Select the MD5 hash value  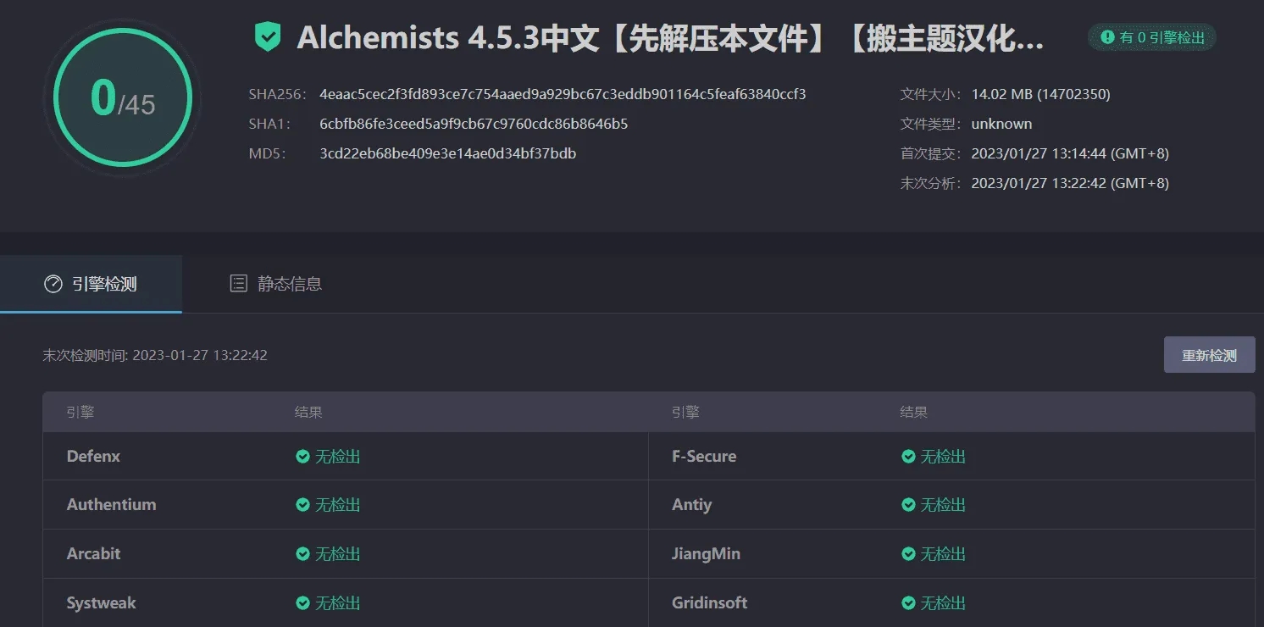coord(447,153)
